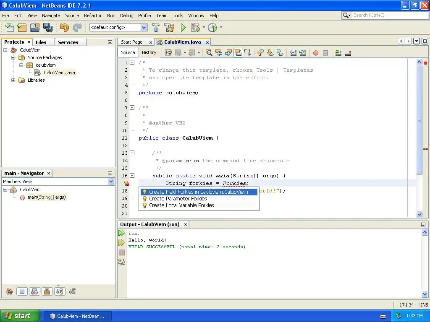Open the default config dropdown
The image size is (430, 322).
point(144,27)
